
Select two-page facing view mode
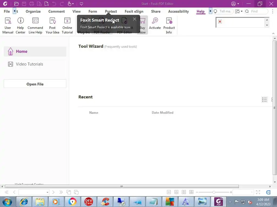pos(184,192)
